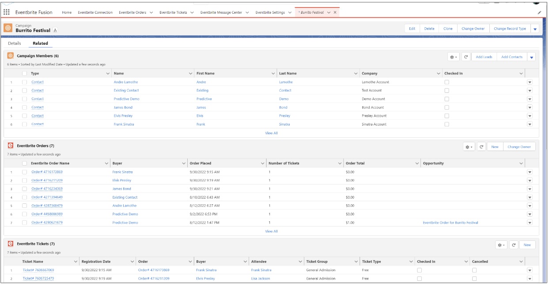Viewport: 549px width, 284px height.
Task: Open the Eventbrite Connection nav item
Action: [95, 12]
